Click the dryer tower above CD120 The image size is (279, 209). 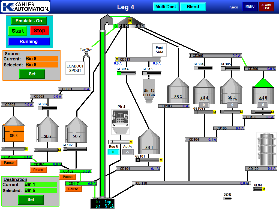pyautogui.click(x=266, y=149)
